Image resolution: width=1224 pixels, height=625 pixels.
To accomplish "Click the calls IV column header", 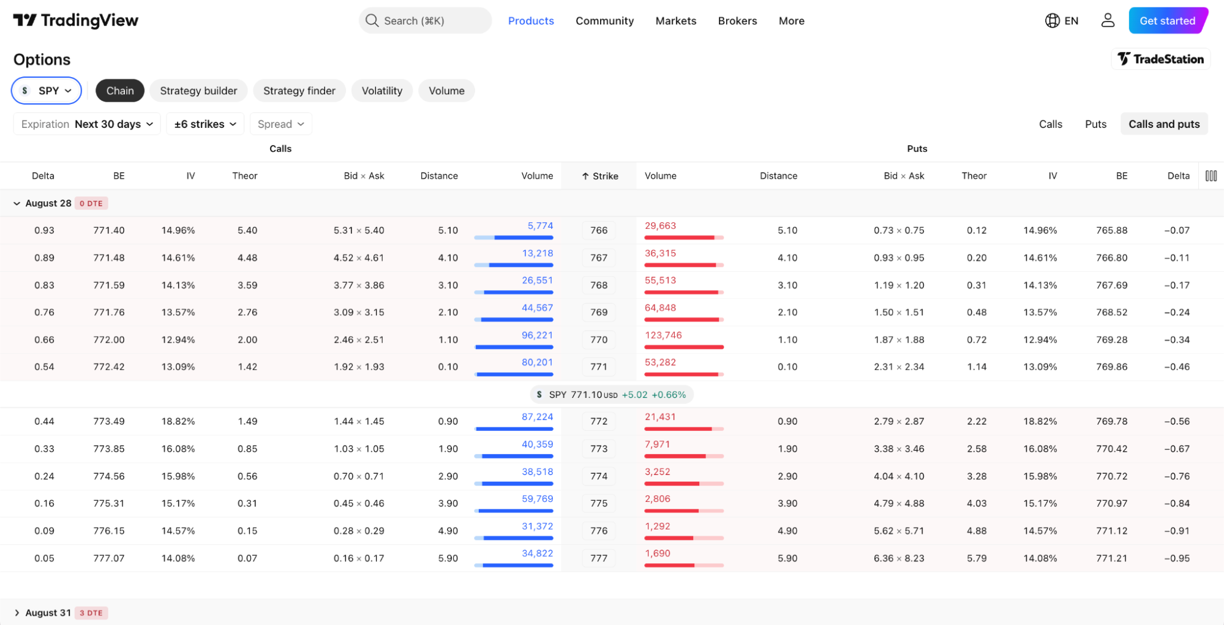I will (190, 176).
